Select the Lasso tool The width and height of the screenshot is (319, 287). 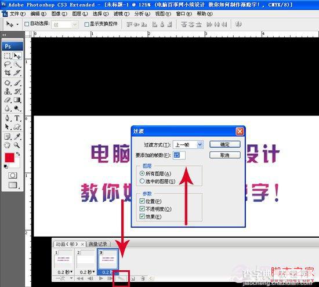tap(8, 64)
